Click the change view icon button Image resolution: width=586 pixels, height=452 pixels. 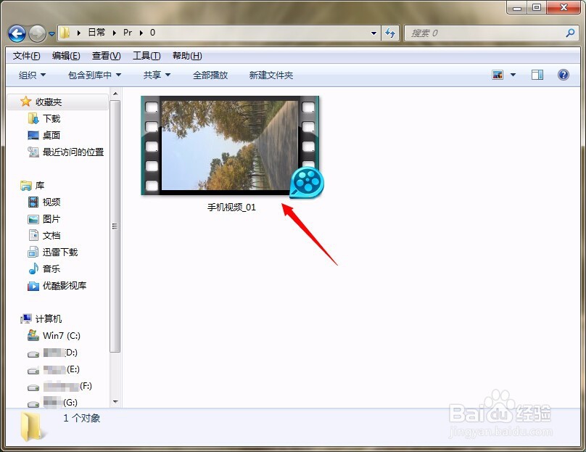pyautogui.click(x=498, y=75)
